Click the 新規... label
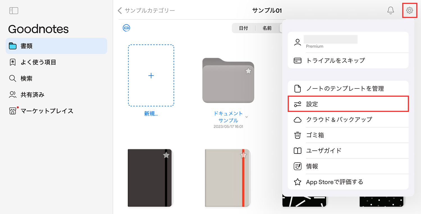Screen dimensions: 421x214 (x=151, y=114)
